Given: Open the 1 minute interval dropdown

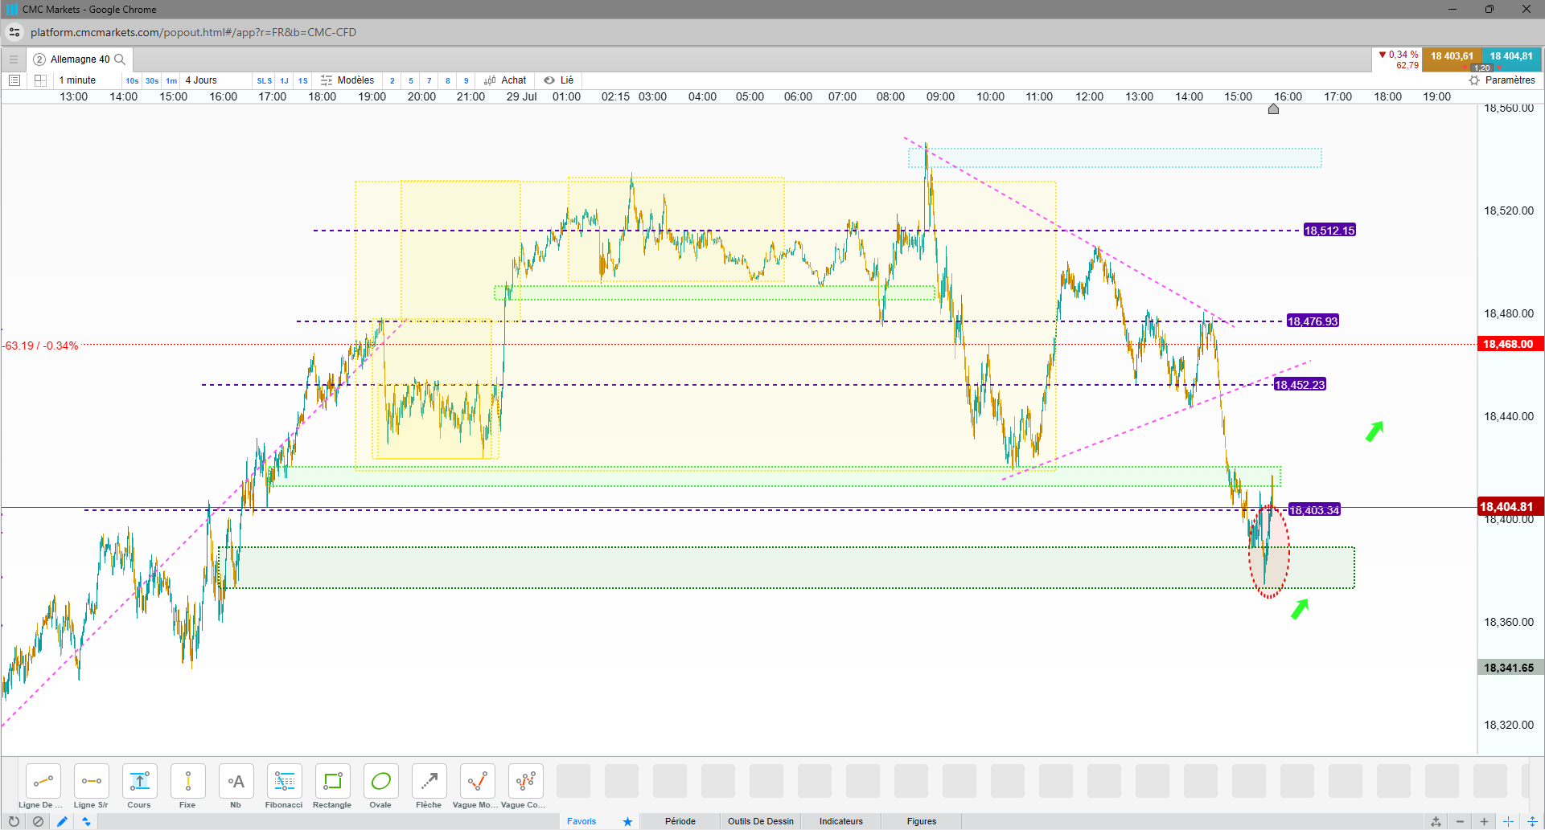Looking at the screenshot, I should tap(78, 80).
